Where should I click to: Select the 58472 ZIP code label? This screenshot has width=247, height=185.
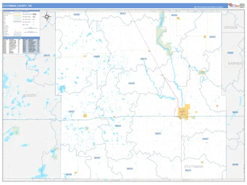pos(188,171)
